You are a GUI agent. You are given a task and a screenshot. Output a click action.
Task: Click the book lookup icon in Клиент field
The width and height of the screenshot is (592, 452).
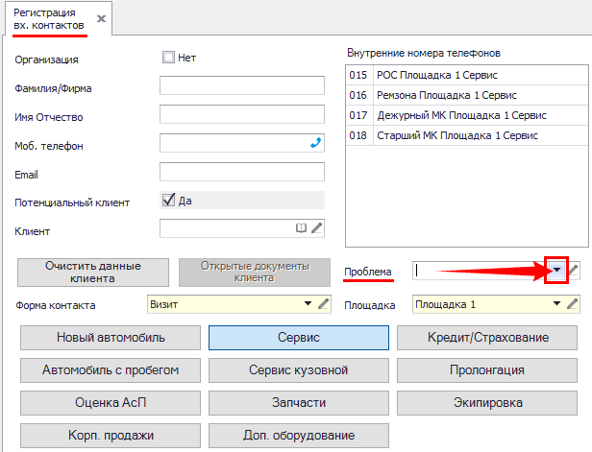[x=302, y=228]
